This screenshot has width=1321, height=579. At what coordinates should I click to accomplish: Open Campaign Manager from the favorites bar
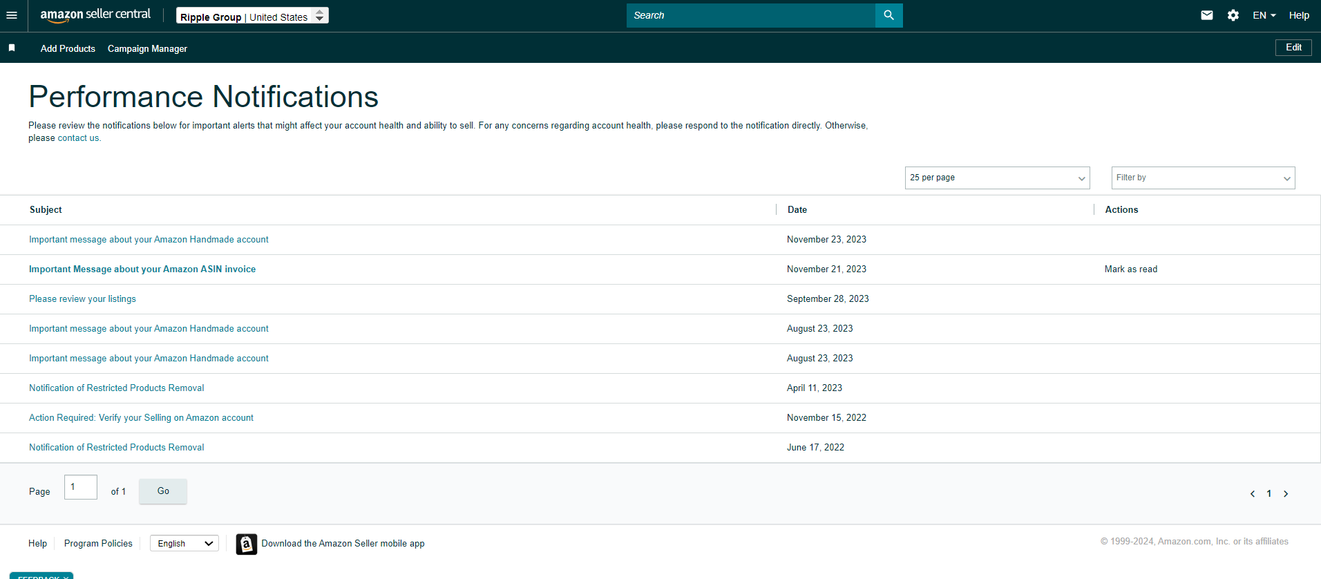(x=147, y=48)
